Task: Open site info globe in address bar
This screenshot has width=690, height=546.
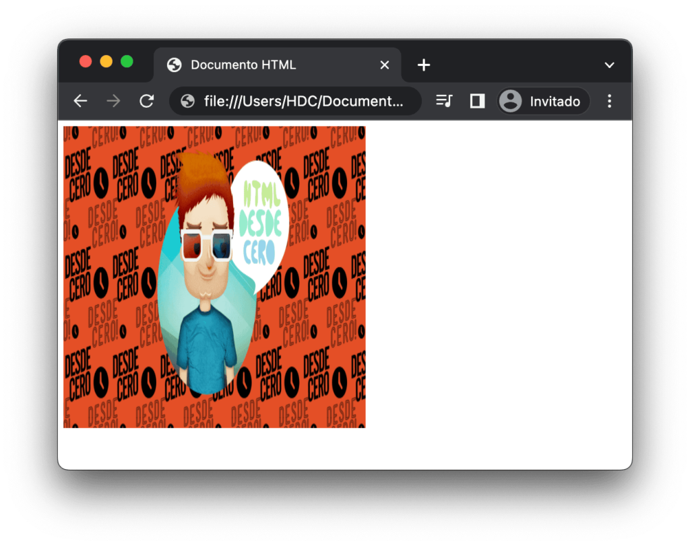Action: tap(188, 101)
